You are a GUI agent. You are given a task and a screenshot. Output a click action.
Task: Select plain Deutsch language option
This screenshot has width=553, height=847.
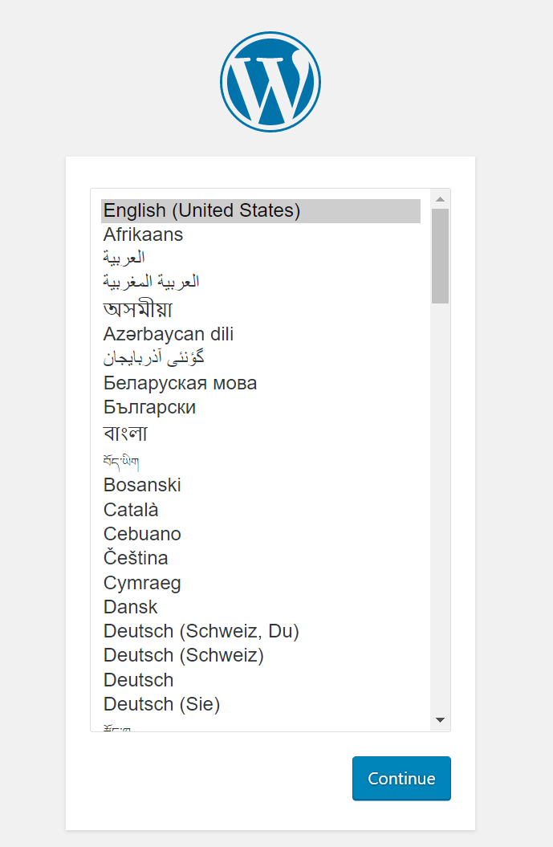(x=261, y=680)
